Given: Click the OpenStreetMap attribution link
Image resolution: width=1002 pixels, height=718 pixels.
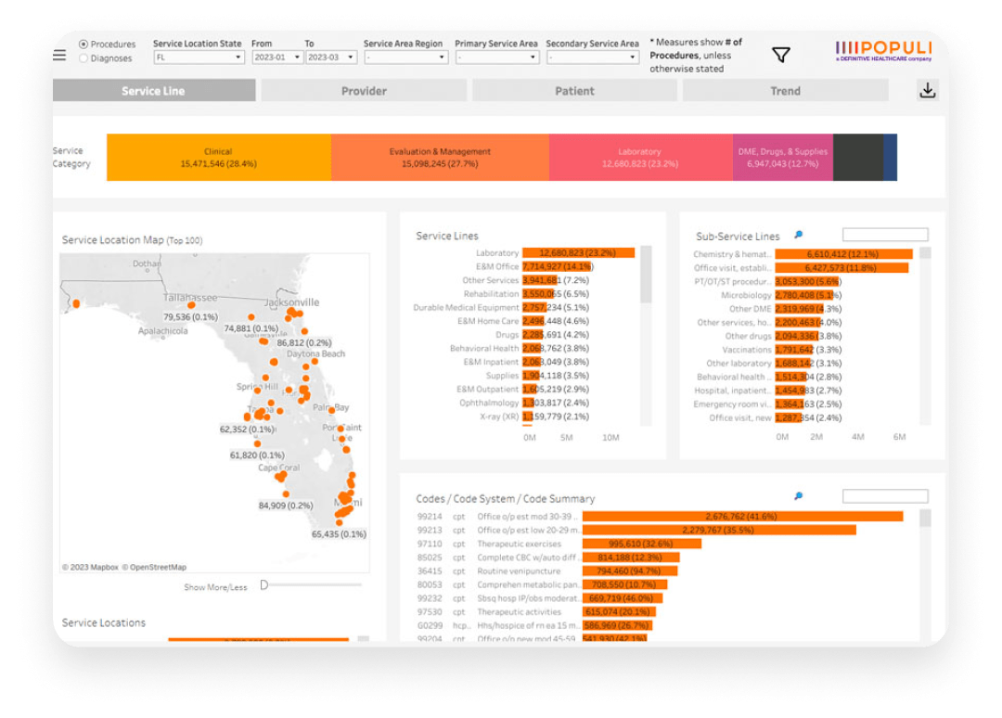Looking at the screenshot, I should point(158,568).
